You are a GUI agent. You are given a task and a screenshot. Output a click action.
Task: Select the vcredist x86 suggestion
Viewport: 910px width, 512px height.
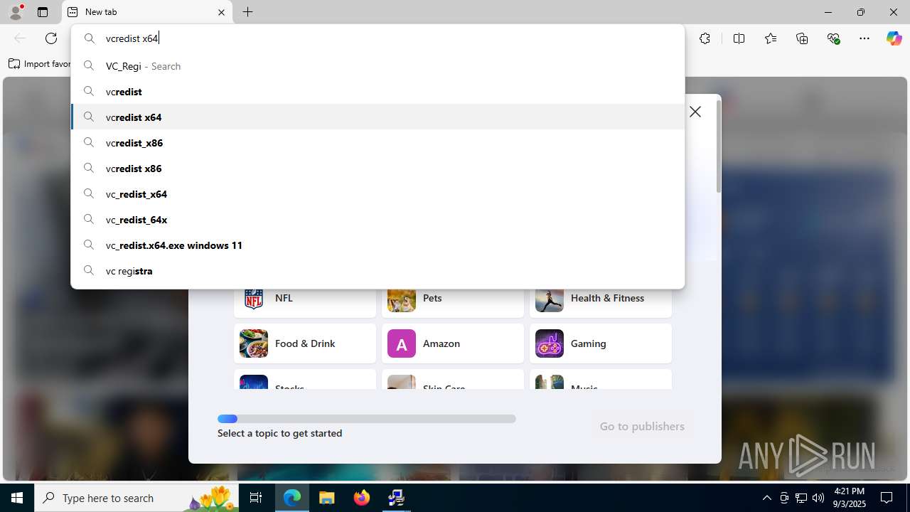coord(378,169)
